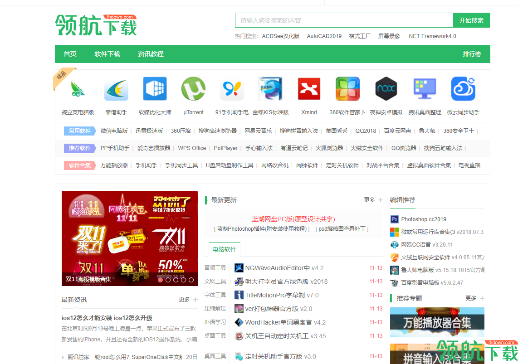The height and width of the screenshot is (364, 518).
Task: Open the 微信电脑版 link
Action: (x=114, y=131)
